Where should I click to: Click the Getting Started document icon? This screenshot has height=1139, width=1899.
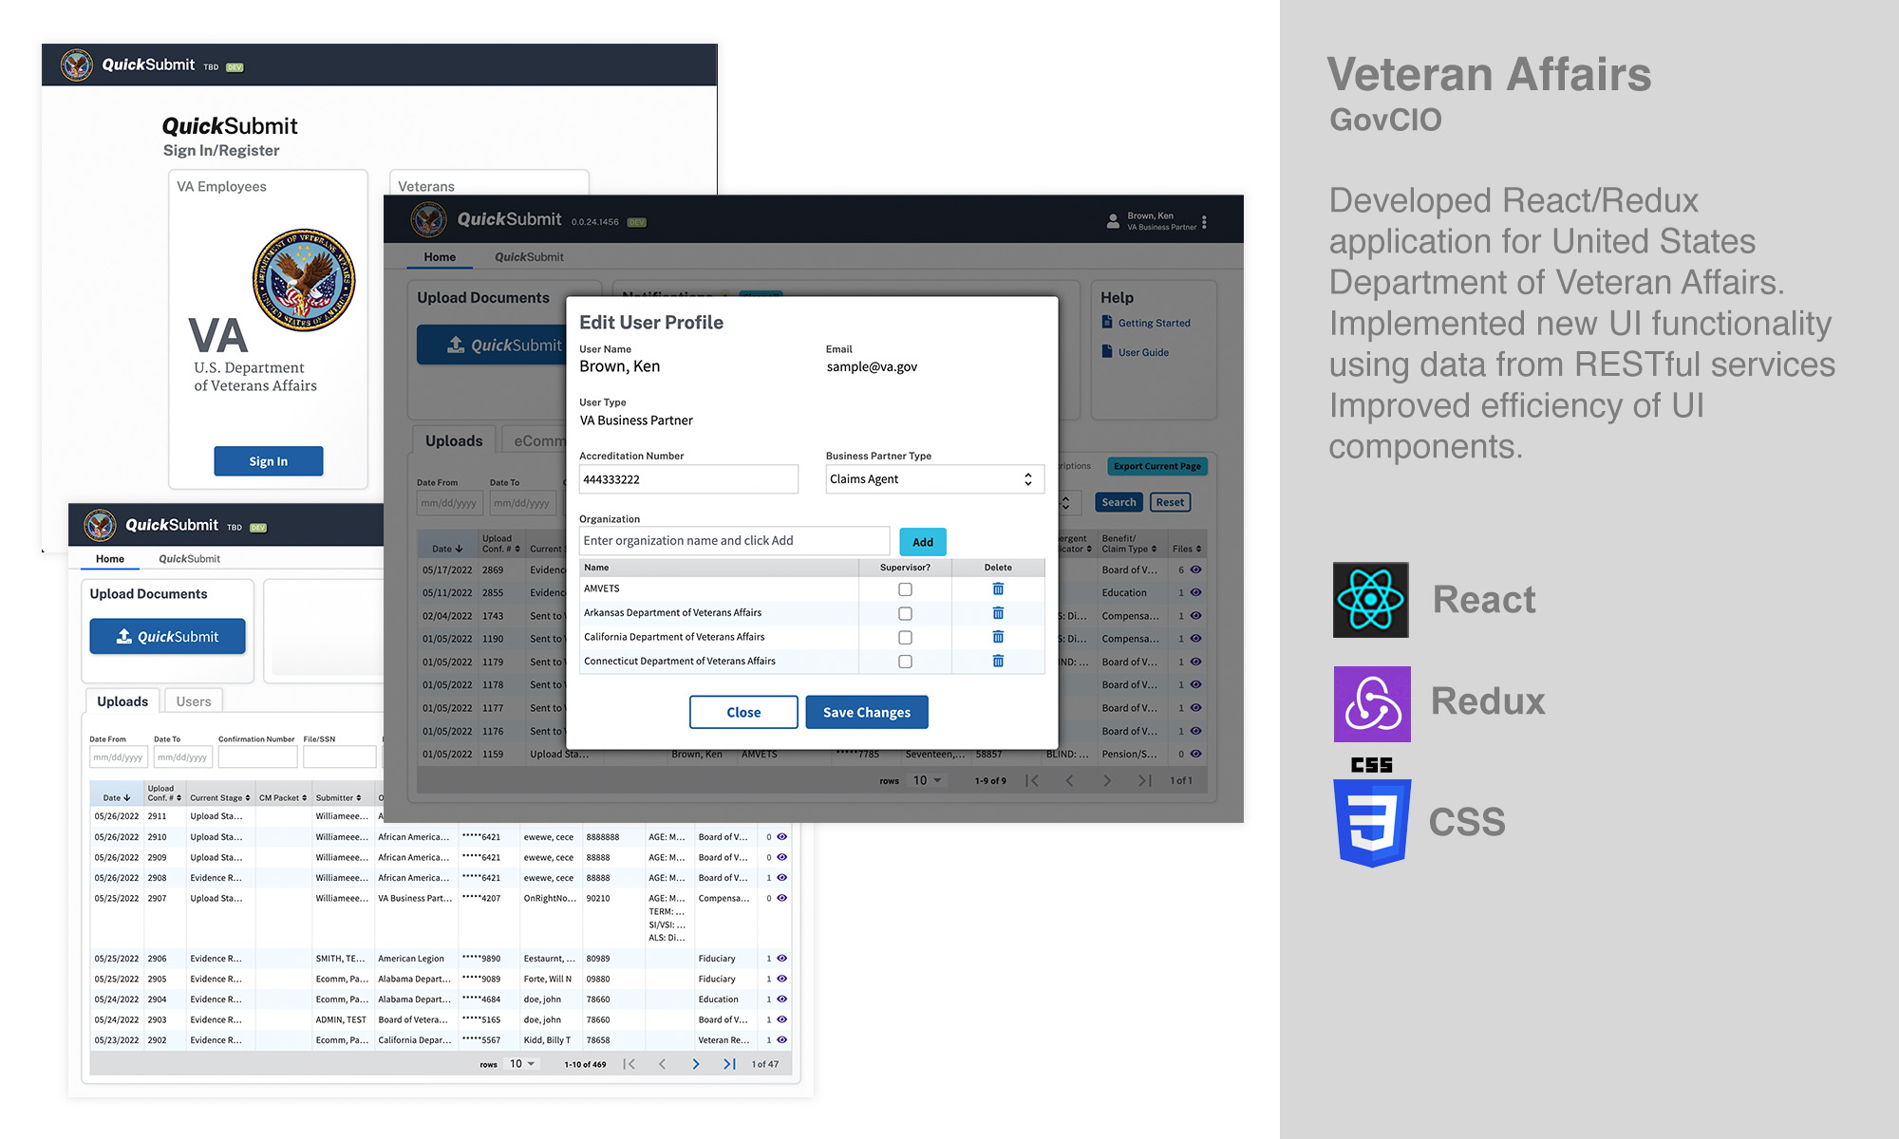click(1107, 322)
